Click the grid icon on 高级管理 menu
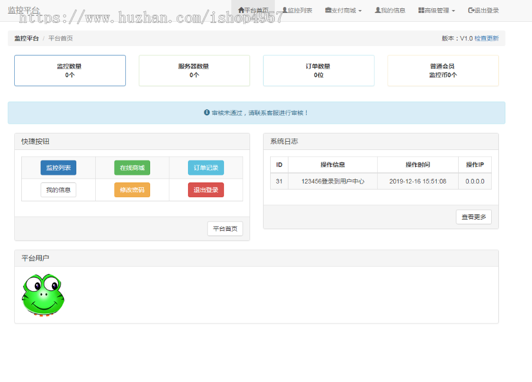Image resolution: width=532 pixels, height=382 pixels. click(420, 9)
